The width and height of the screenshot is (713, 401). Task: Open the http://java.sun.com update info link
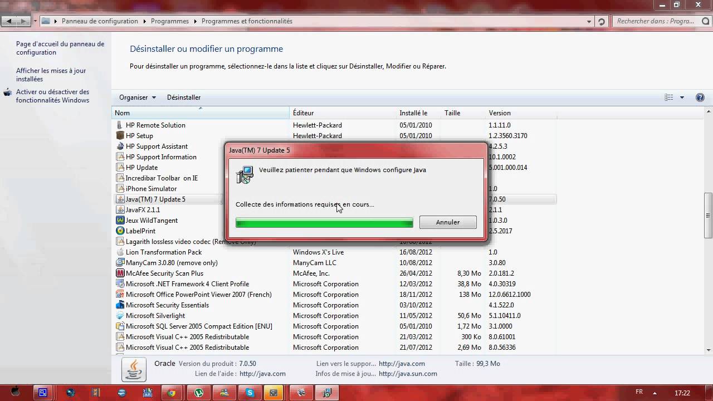408,374
